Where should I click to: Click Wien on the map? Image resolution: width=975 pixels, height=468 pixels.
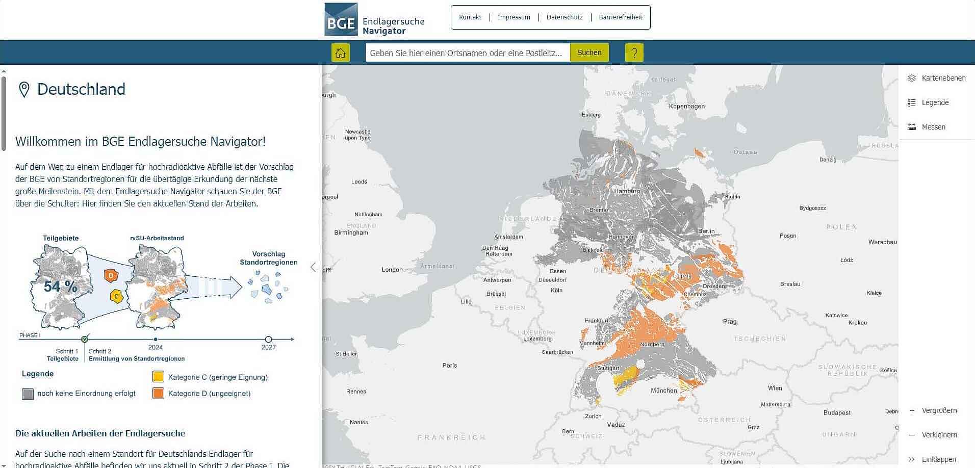point(775,388)
